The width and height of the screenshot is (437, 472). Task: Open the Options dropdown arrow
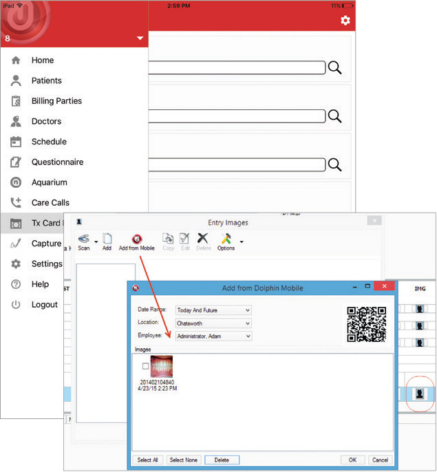pos(242,242)
